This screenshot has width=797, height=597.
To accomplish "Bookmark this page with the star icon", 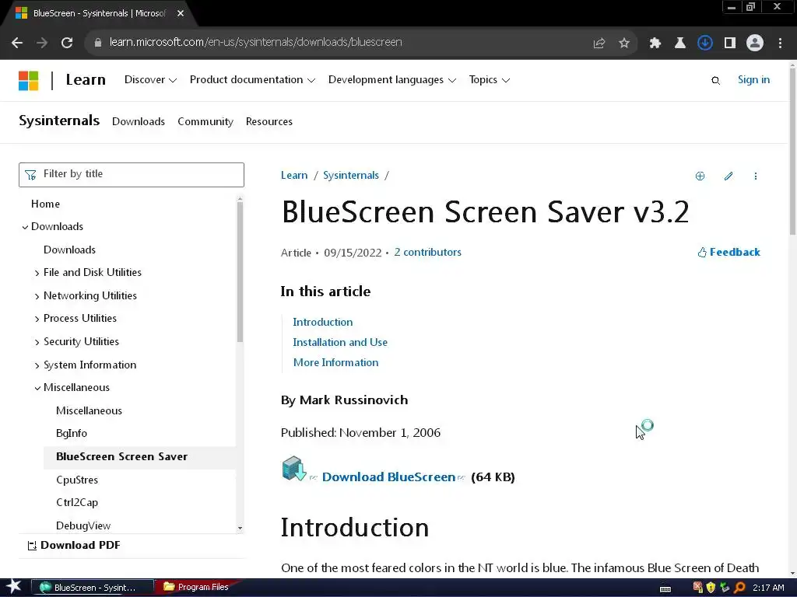I will coord(624,44).
